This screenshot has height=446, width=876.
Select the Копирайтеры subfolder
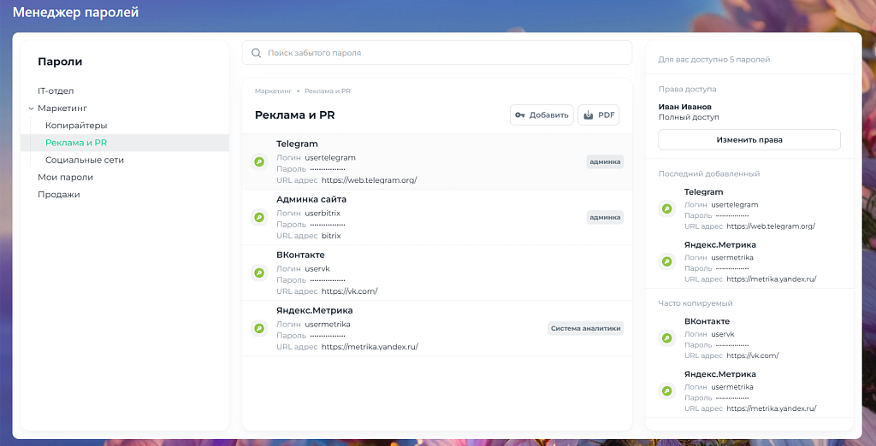(76, 126)
